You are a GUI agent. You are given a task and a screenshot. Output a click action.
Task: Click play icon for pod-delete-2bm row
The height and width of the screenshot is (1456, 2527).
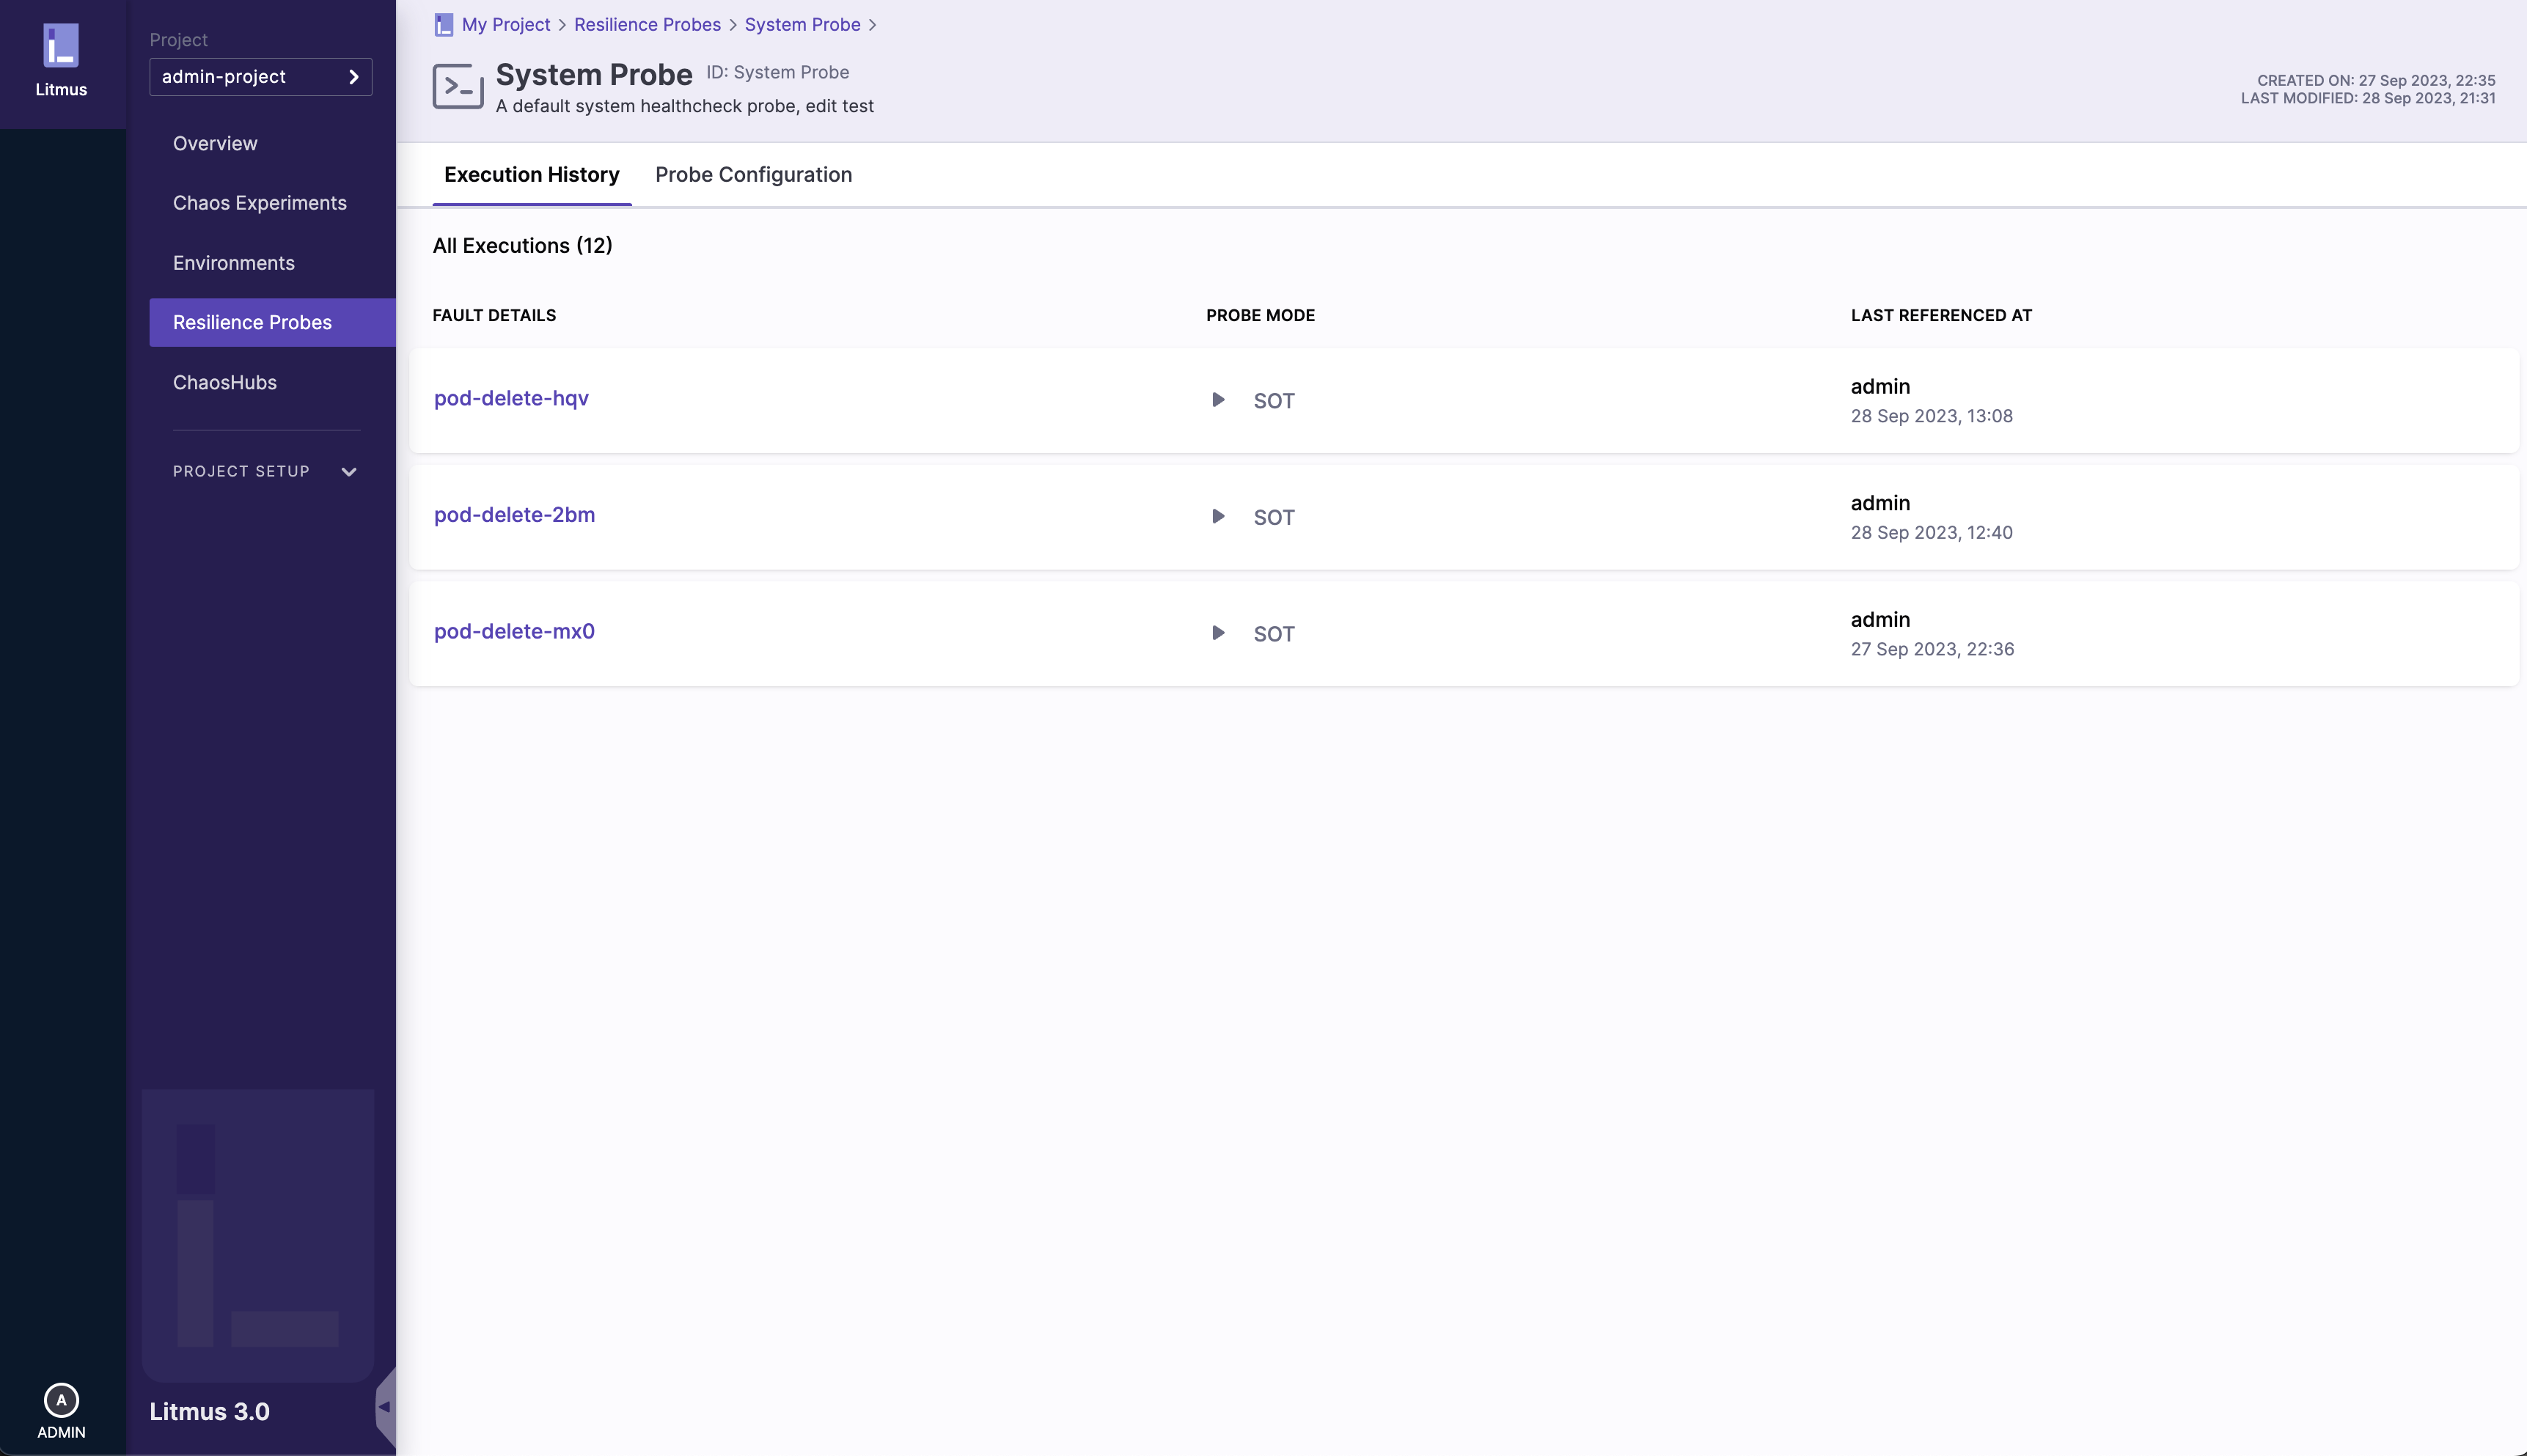pos(1218,517)
